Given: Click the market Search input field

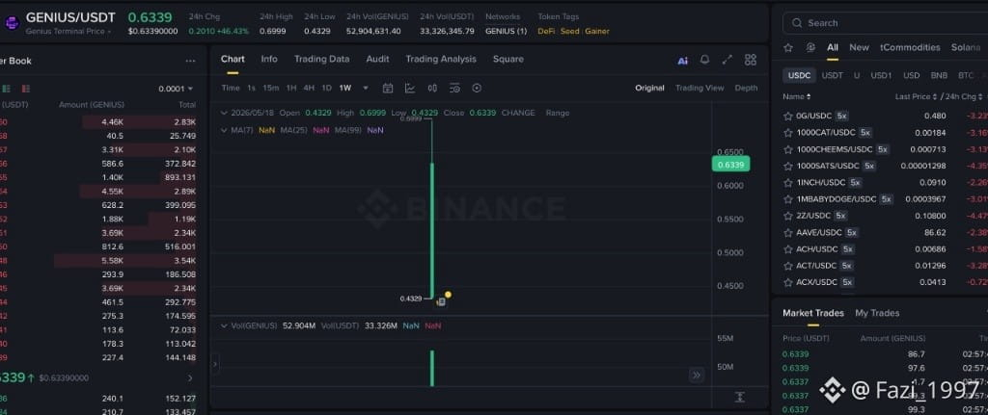Looking at the screenshot, I should point(886,23).
